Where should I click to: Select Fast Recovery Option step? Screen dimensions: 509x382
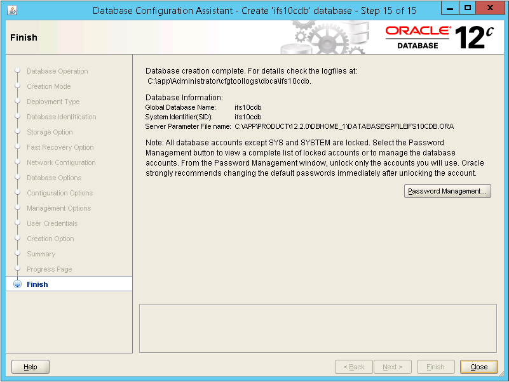pos(60,147)
